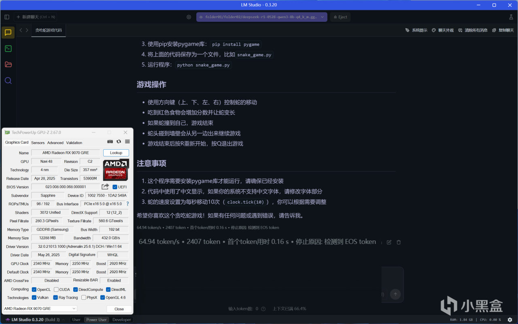Toggle the PhysX checkbox

pos(84,297)
